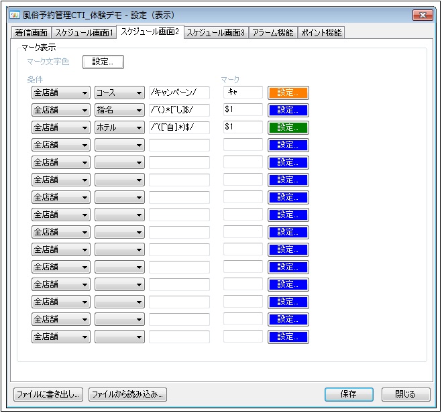Expand the コース condition dropdown
The height and width of the screenshot is (413, 442).
click(119, 93)
